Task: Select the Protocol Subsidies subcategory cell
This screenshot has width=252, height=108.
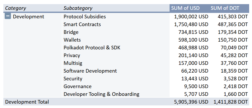Action: coord(85,17)
